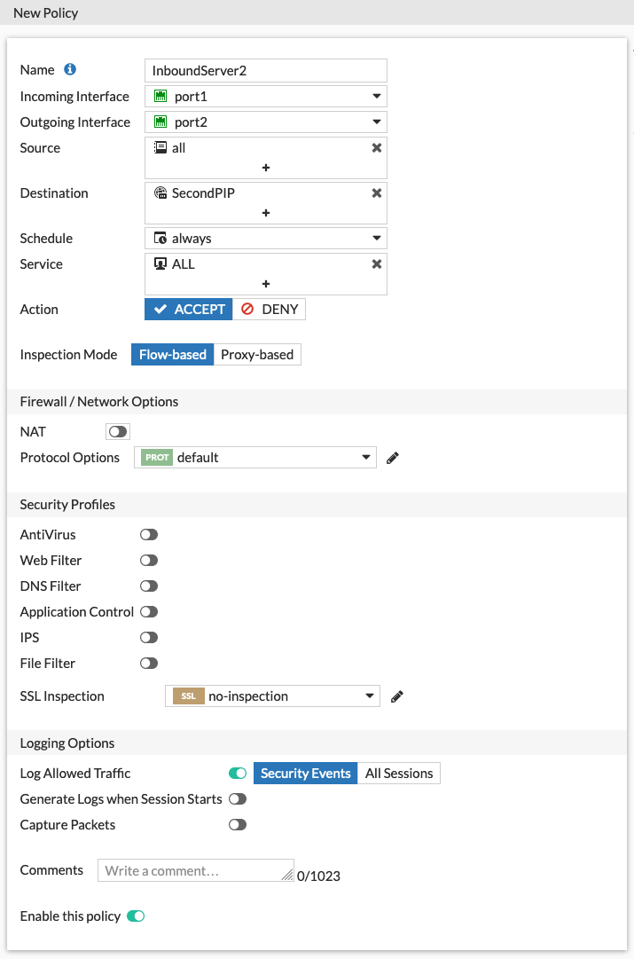Expand the Schedule dropdown
The height and width of the screenshot is (959, 634).
click(x=266, y=239)
